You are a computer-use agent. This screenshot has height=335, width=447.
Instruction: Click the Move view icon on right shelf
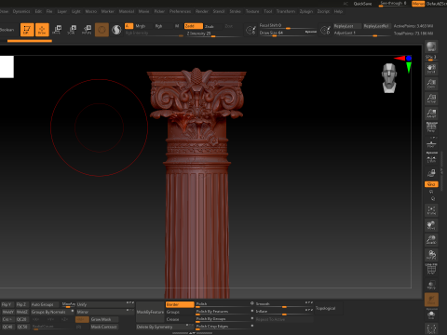pyautogui.click(x=431, y=225)
